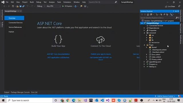Collapse the SampleWebApp project node

[142, 23]
